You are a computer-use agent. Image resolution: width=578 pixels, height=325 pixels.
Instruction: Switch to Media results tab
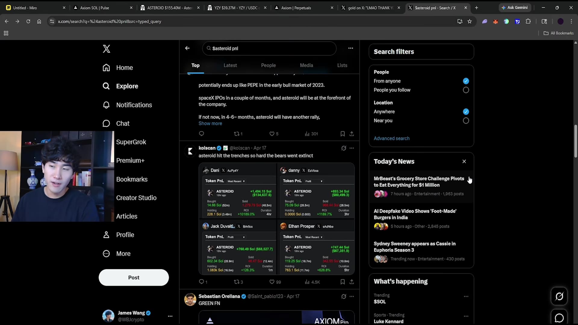306,65
